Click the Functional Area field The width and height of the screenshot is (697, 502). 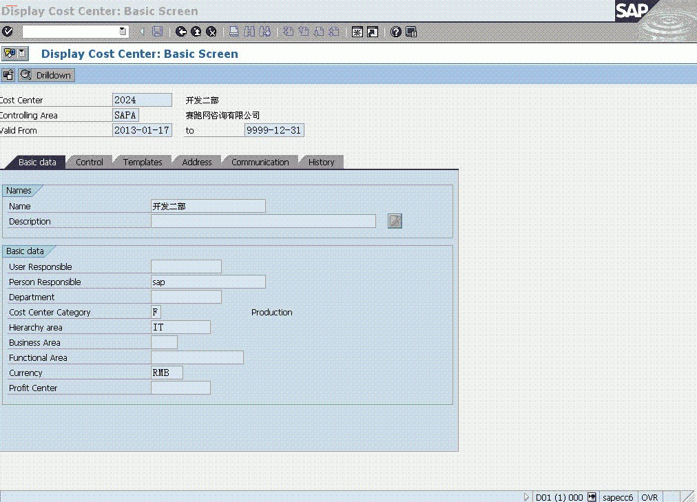point(197,357)
